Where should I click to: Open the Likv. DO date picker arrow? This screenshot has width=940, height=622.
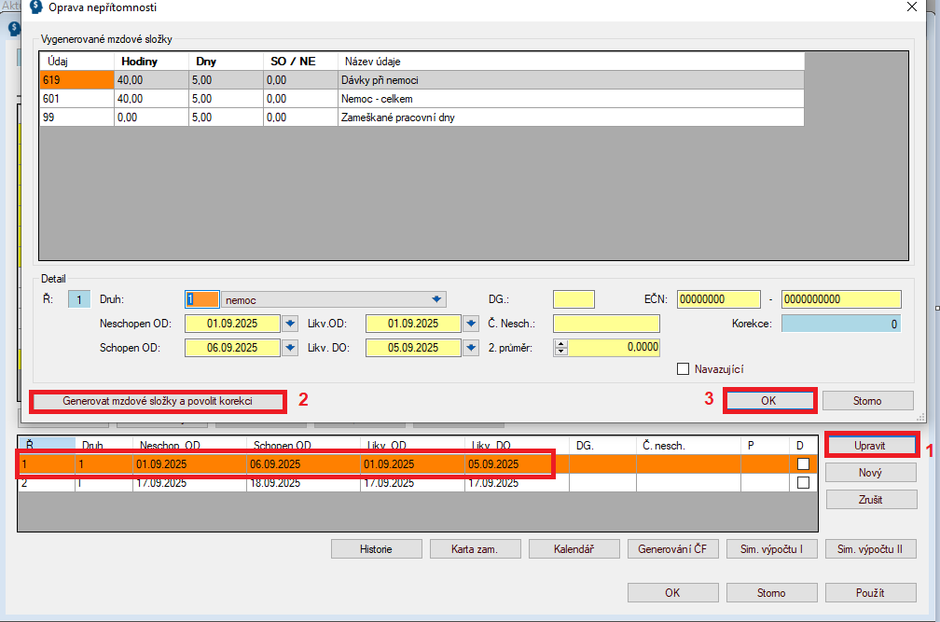(x=471, y=348)
